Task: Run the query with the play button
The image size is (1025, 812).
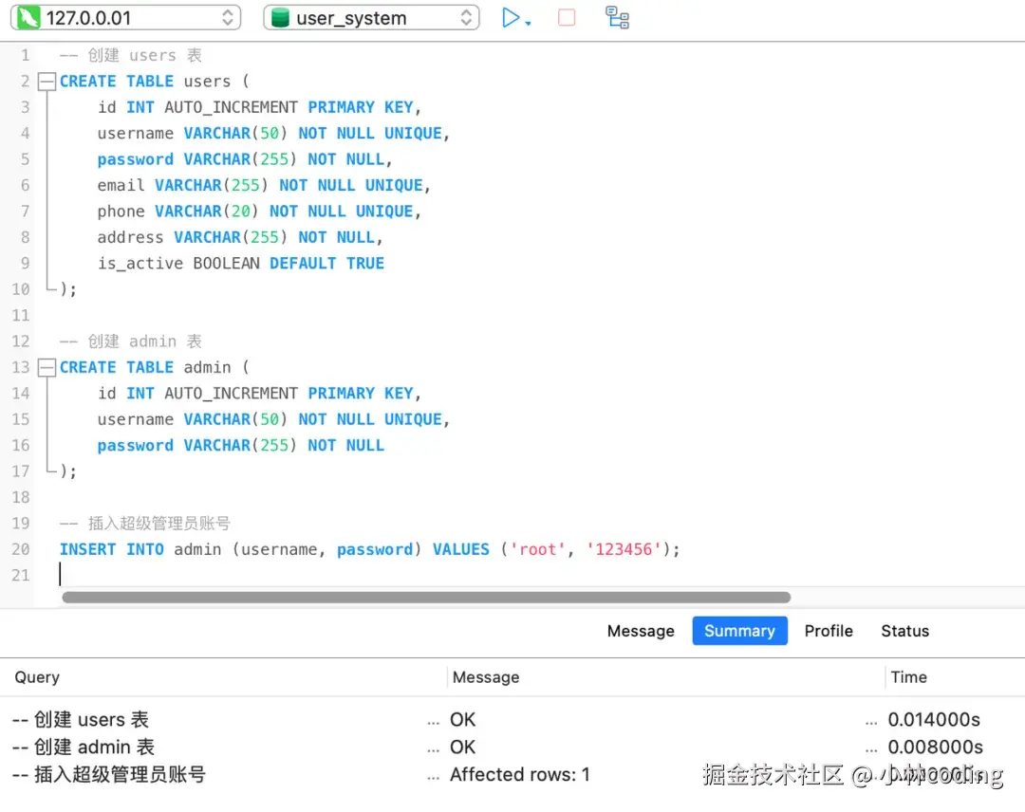Action: click(511, 18)
